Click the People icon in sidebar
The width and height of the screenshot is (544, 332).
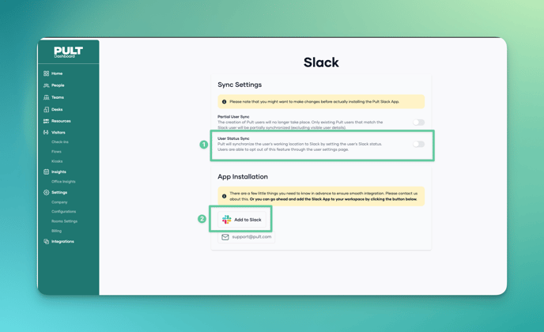click(x=46, y=85)
